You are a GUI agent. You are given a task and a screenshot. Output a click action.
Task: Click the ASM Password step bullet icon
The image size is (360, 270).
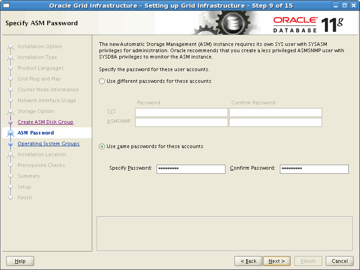10,133
